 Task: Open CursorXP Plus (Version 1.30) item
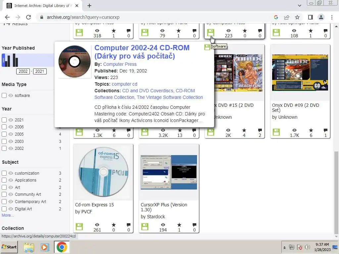[164, 207]
